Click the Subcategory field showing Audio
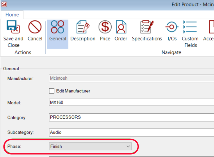 tap(131, 132)
